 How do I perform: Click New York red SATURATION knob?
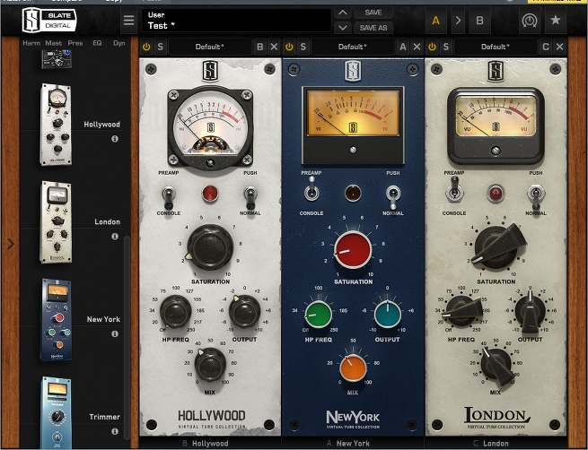[353, 250]
